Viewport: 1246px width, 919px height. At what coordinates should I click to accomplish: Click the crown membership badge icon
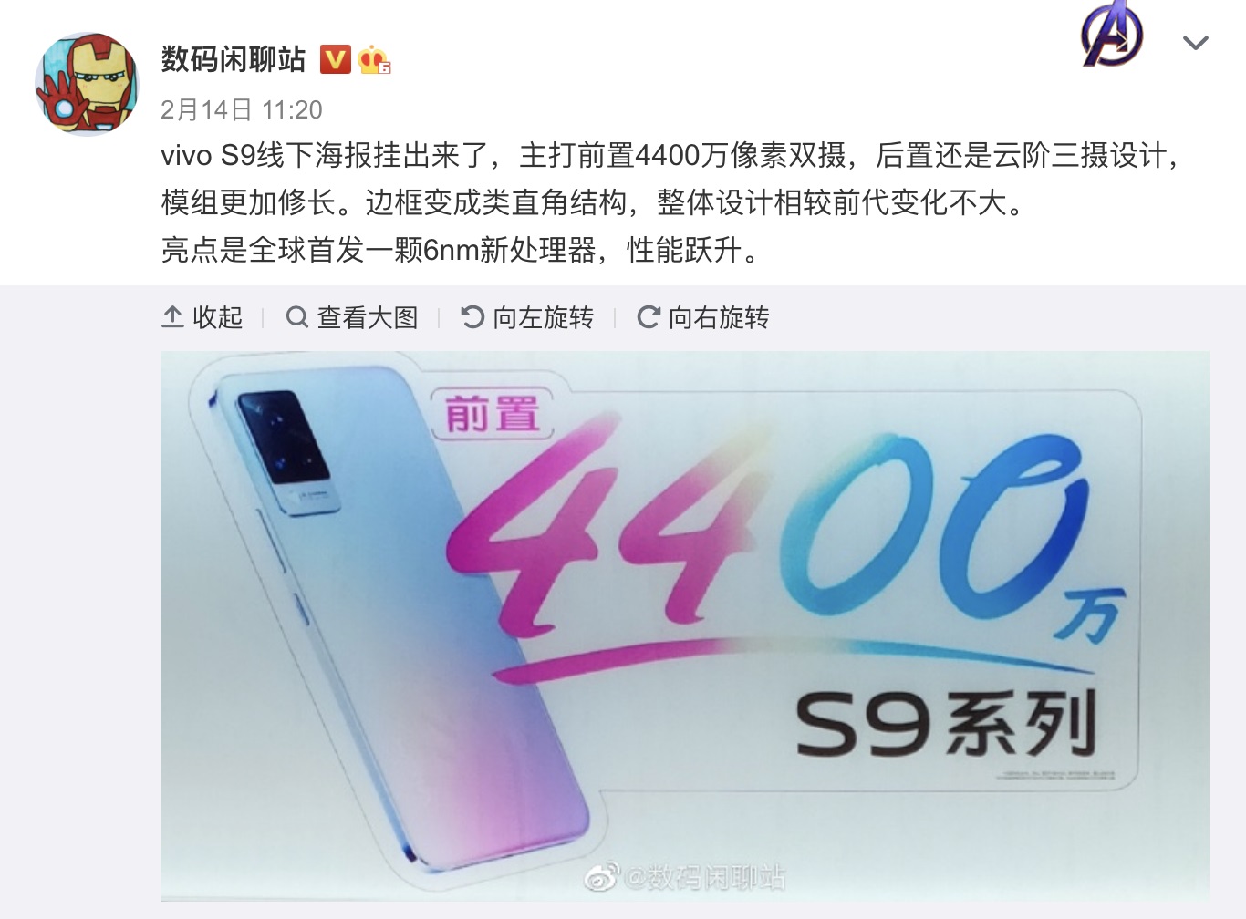pos(374,60)
